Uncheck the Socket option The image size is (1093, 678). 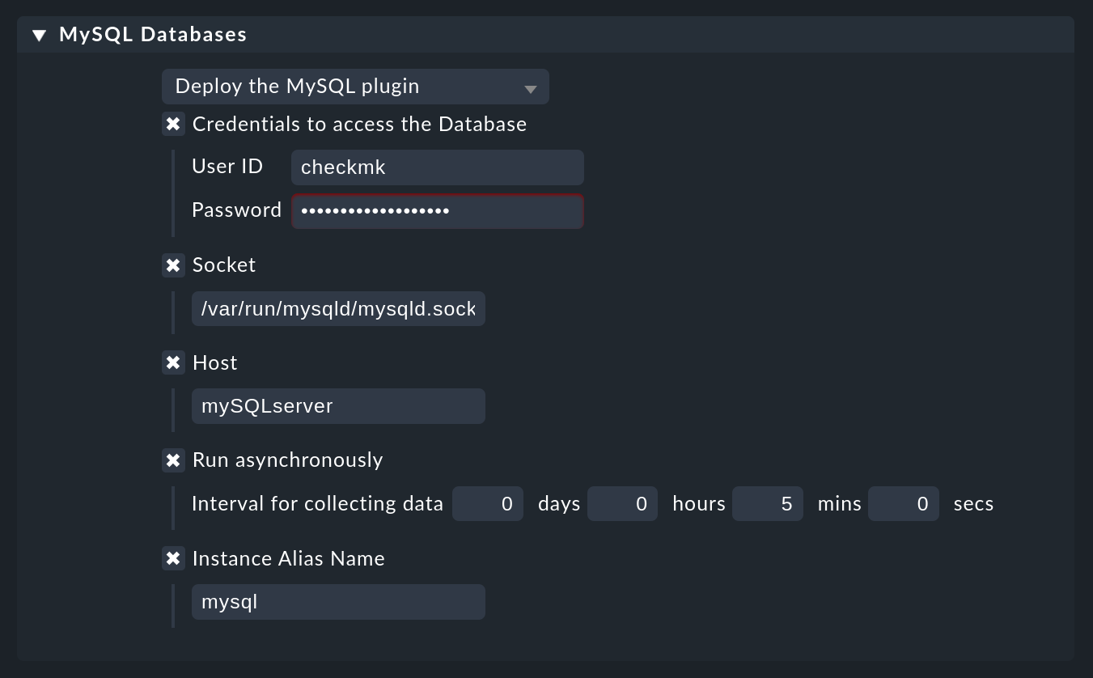[x=173, y=265]
